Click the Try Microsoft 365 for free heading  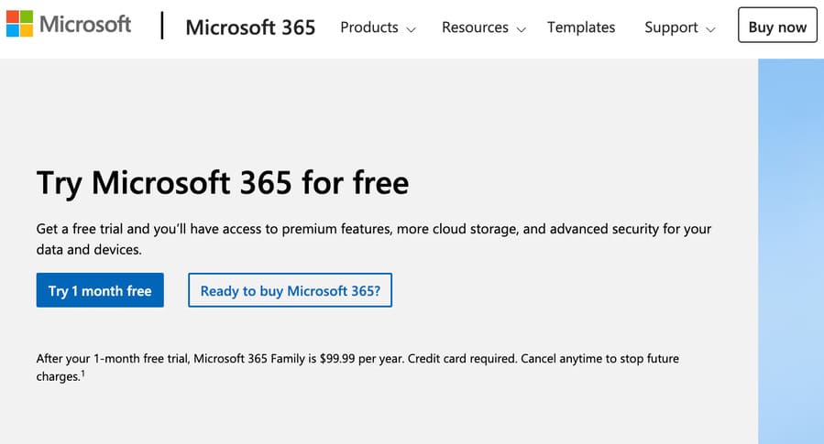click(223, 183)
